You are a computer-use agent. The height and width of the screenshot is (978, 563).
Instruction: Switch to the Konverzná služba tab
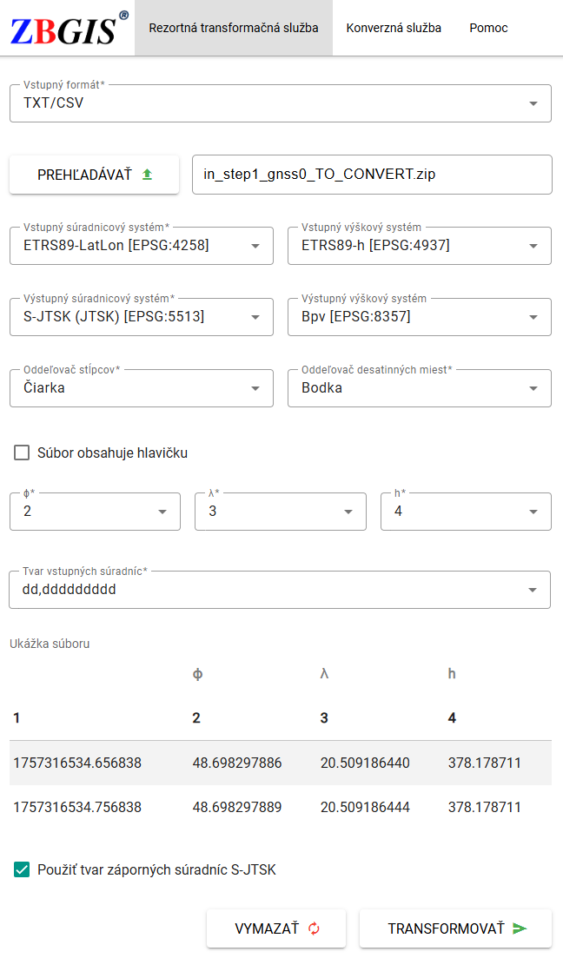pos(395,27)
